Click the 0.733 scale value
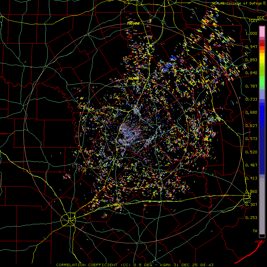 pyautogui.click(x=251, y=99)
